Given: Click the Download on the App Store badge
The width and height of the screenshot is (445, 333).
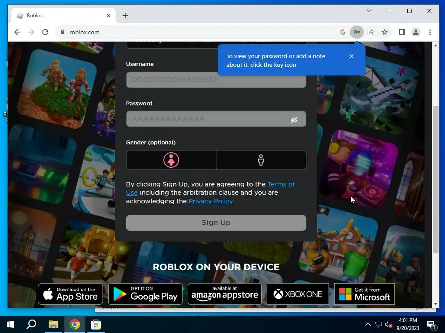Looking at the screenshot, I should tap(70, 294).
